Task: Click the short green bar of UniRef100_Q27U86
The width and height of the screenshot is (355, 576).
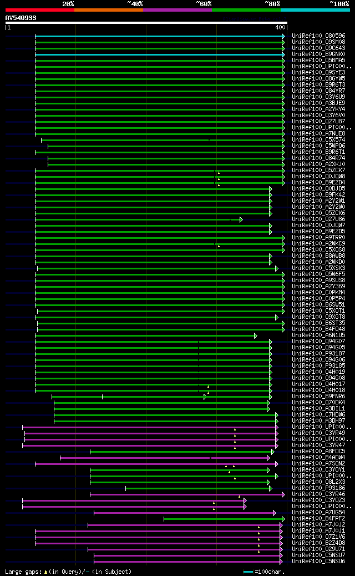Action: pos(139,219)
